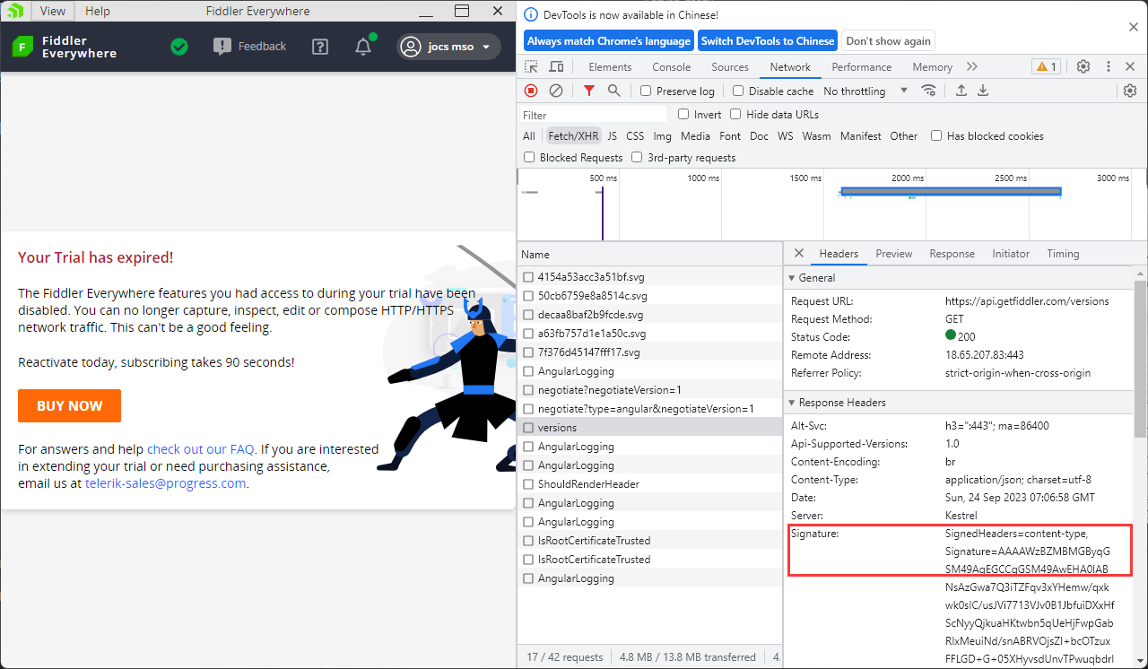Open the View menu in Fiddler
1148x669 pixels.
click(x=53, y=11)
